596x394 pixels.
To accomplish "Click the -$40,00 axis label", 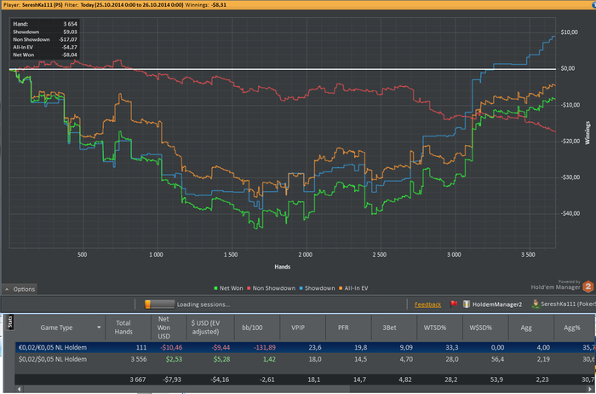I will (570, 213).
